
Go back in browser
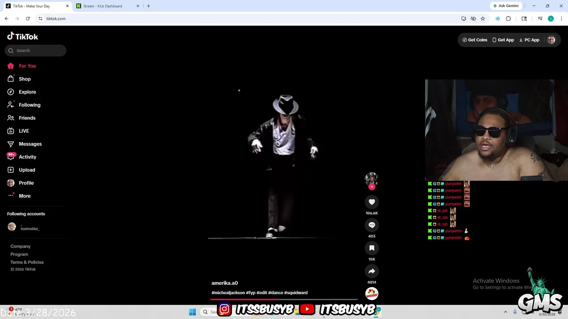point(6,19)
